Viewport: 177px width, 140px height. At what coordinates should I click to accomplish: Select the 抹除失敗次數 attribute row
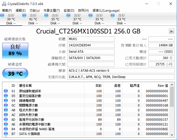[86, 115]
